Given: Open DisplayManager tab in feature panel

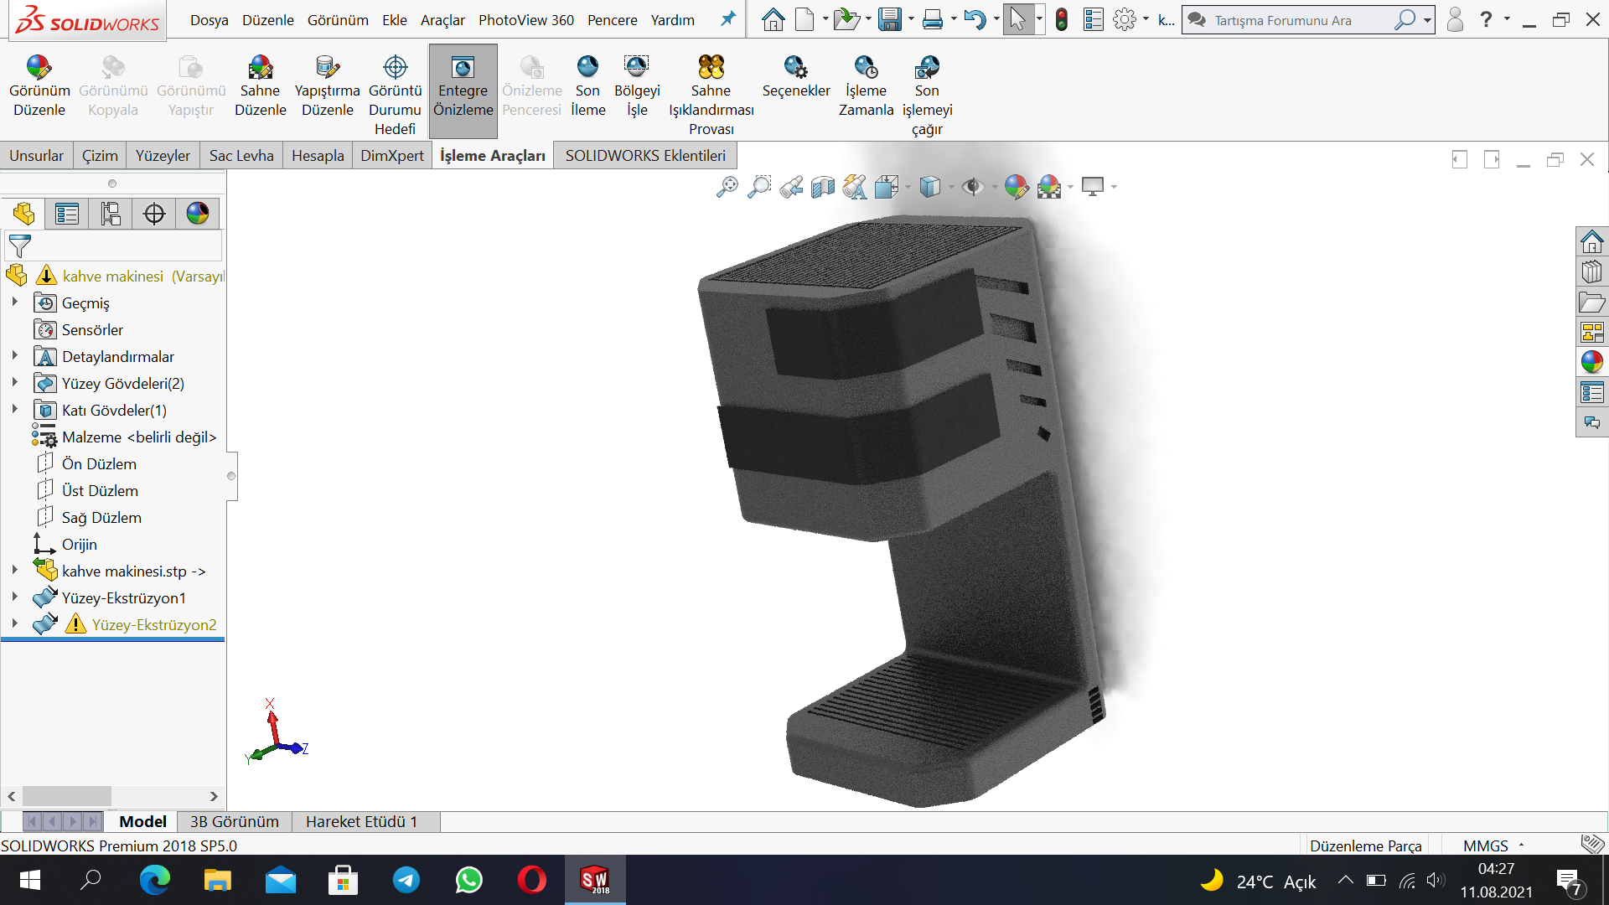Looking at the screenshot, I should [x=198, y=214].
